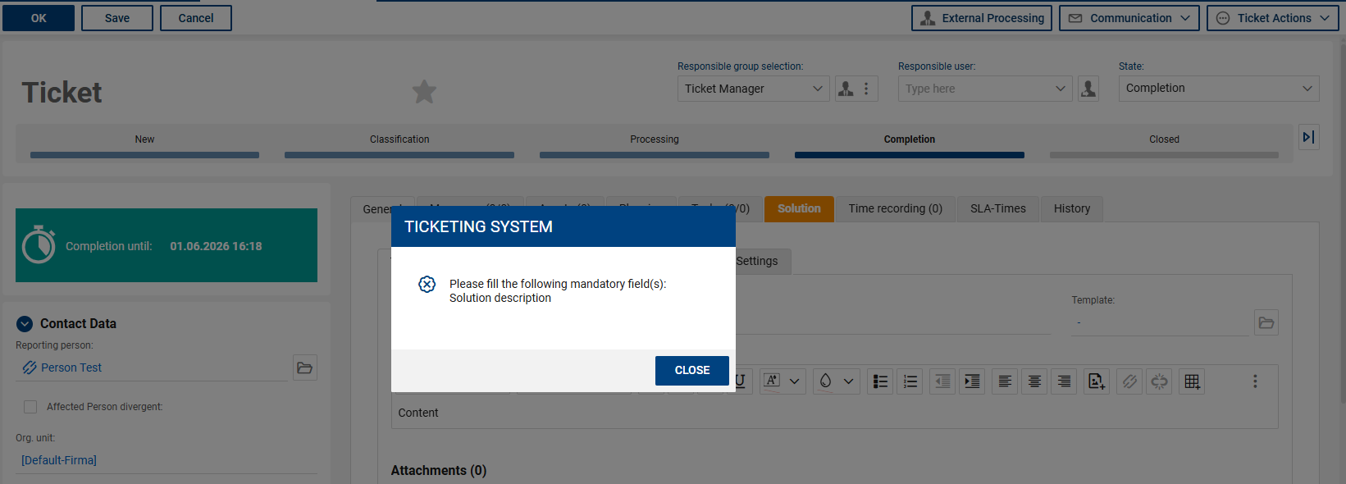
Task: Click the OK button
Action: pos(39,18)
